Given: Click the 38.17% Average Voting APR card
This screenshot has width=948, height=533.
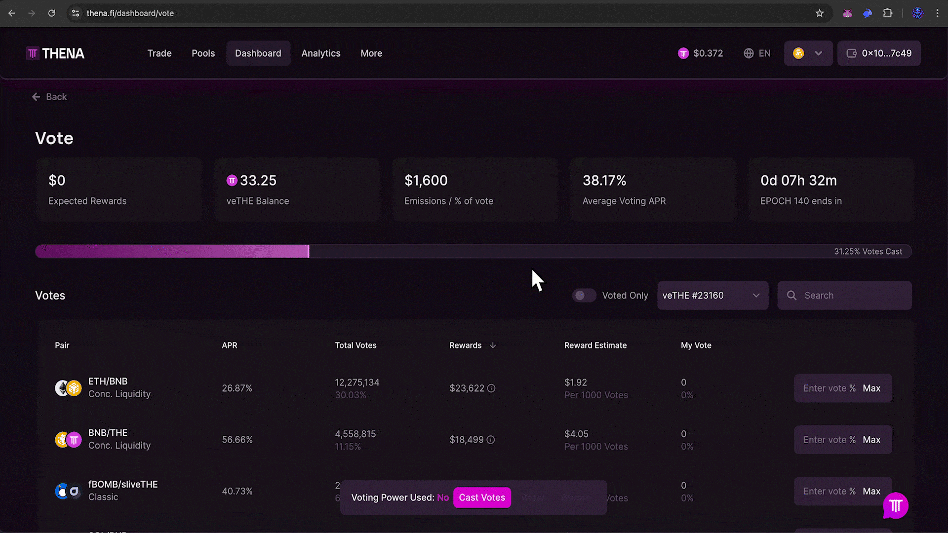Looking at the screenshot, I should pyautogui.click(x=653, y=190).
